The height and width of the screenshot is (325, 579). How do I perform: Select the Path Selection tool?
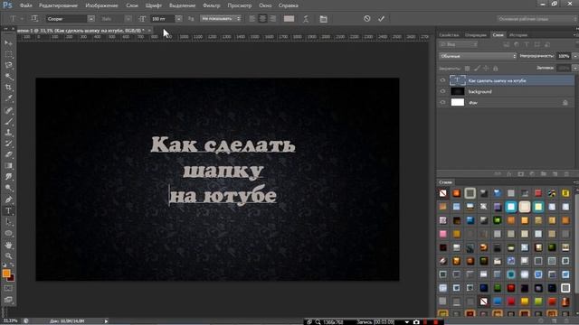coord(8,222)
